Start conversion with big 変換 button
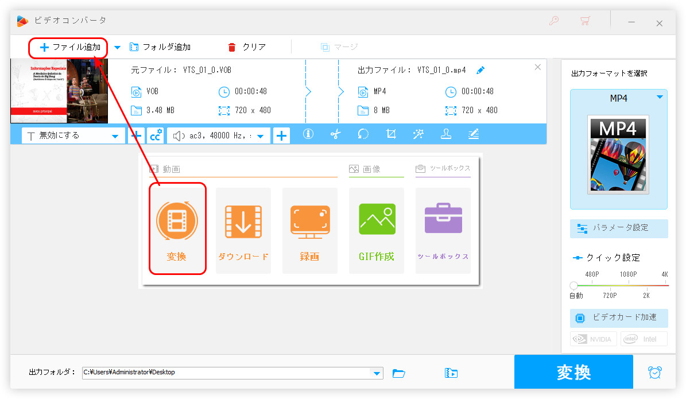Screen dimensions: 686x399 [573, 372]
